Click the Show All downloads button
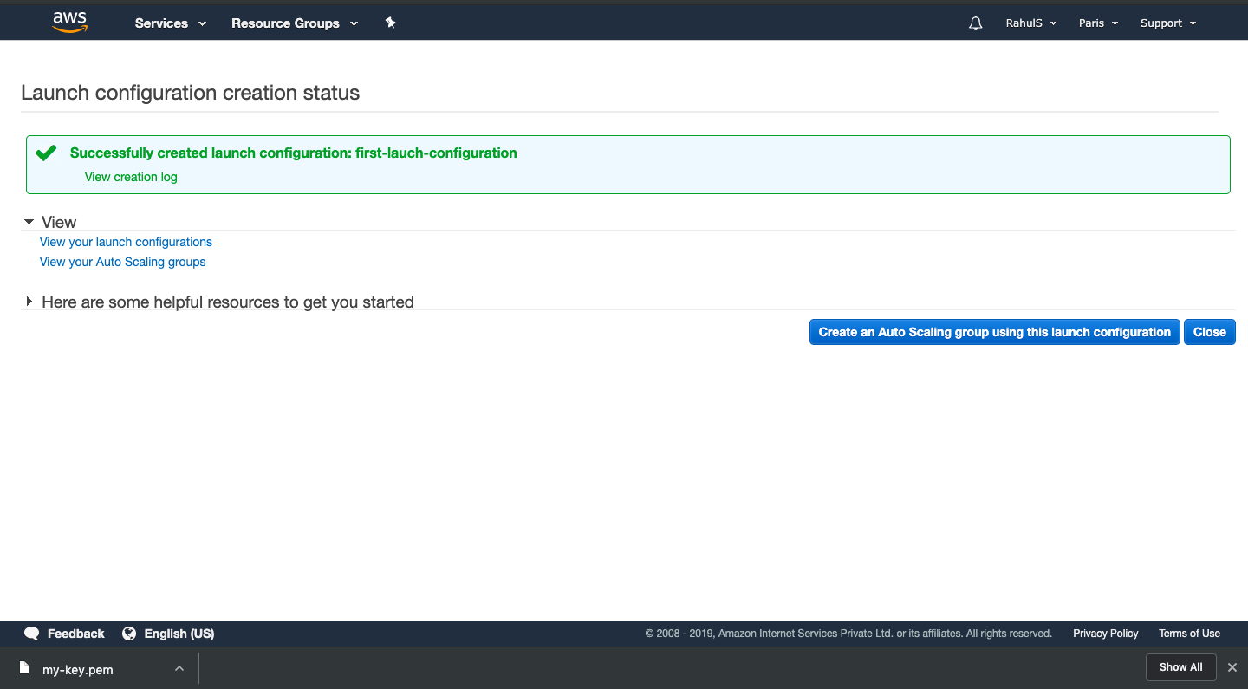Screen dimensions: 1248x689 1180,667
